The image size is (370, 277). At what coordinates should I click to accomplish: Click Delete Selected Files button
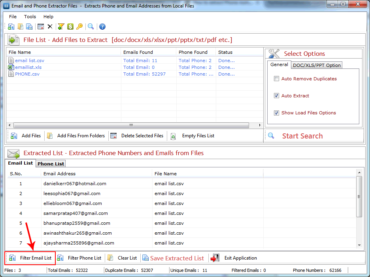137,136
